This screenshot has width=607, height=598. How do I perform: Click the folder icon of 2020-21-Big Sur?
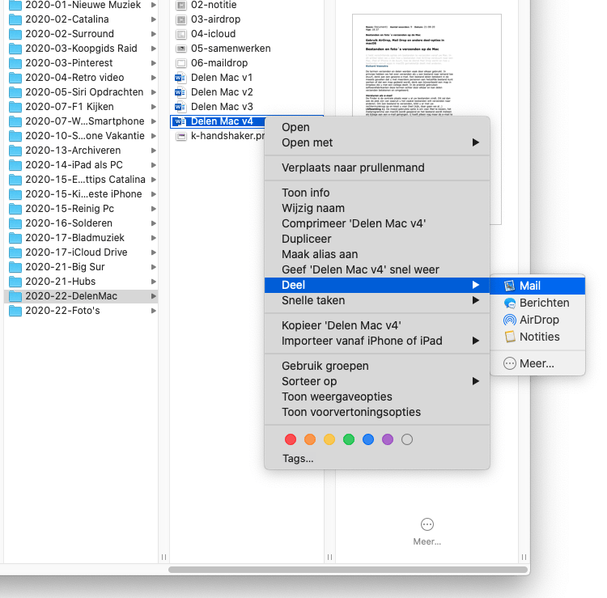point(15,267)
